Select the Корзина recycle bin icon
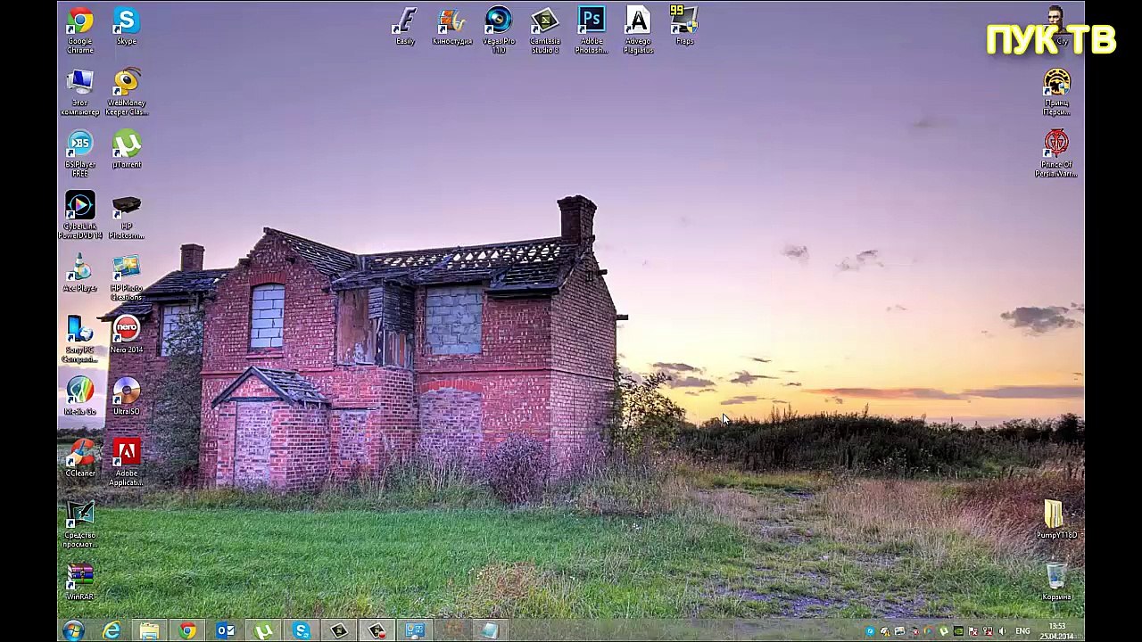This screenshot has width=1142, height=642. (1056, 581)
